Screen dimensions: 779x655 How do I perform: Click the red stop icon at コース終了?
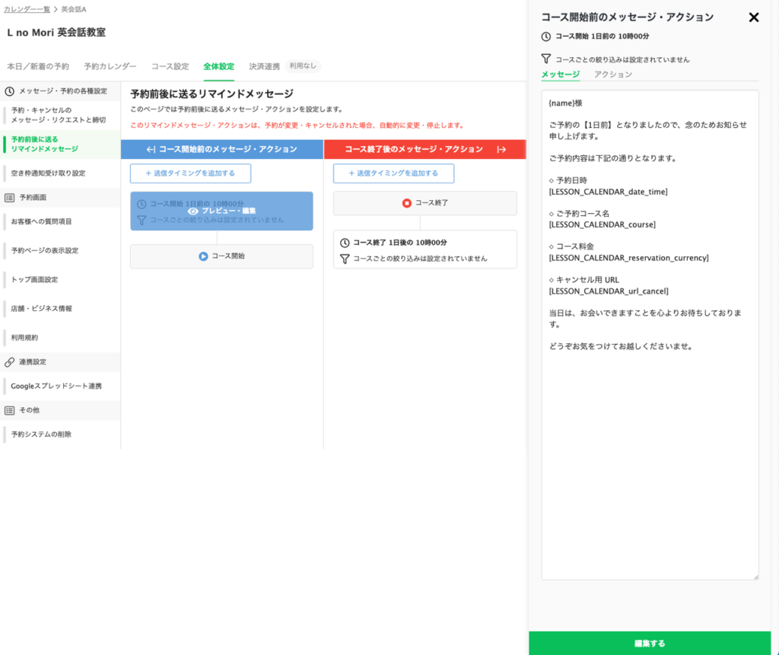click(x=407, y=203)
